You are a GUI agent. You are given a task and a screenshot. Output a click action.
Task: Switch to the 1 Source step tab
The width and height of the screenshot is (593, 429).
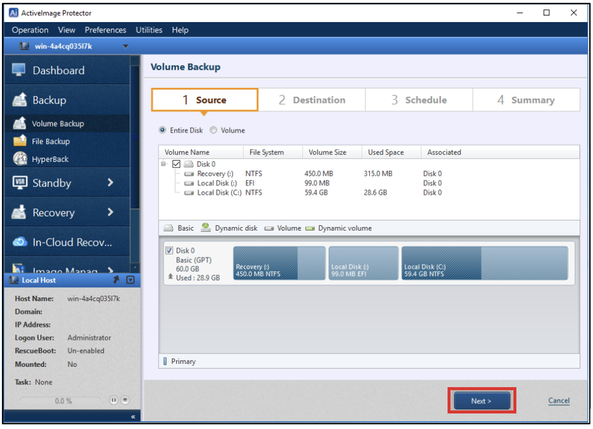click(205, 100)
